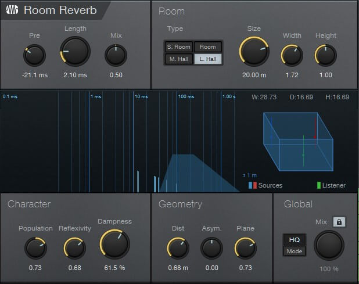Click the 100 ms timeline marker

pyautogui.click(x=186, y=96)
